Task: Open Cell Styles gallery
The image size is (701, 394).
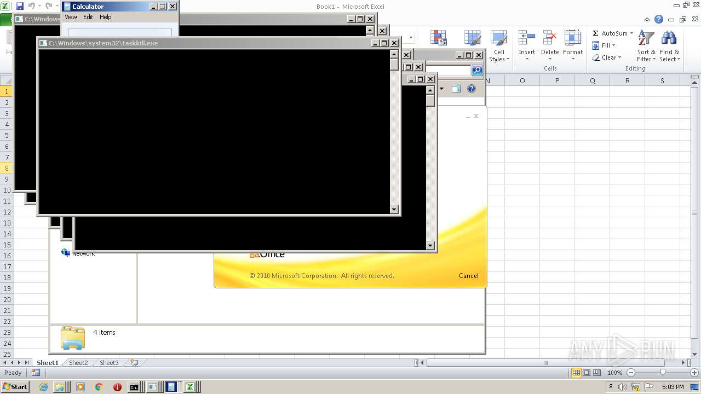Action: pyautogui.click(x=499, y=47)
